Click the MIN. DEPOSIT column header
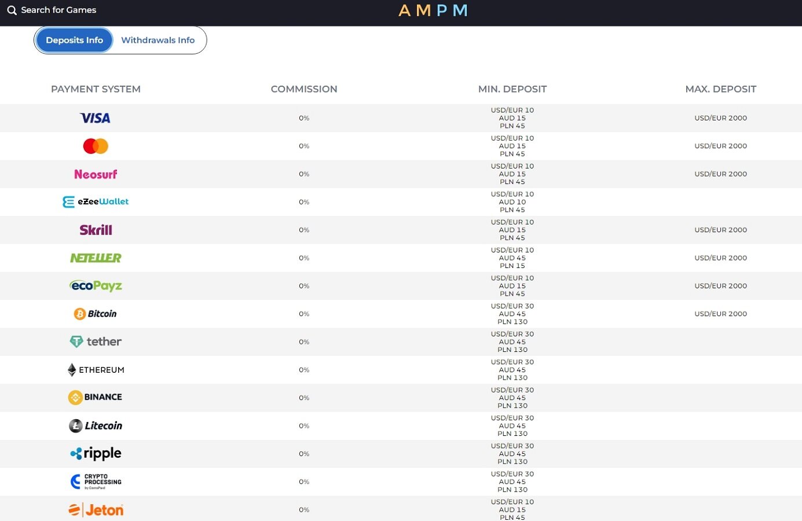The height and width of the screenshot is (521, 802). pos(512,89)
